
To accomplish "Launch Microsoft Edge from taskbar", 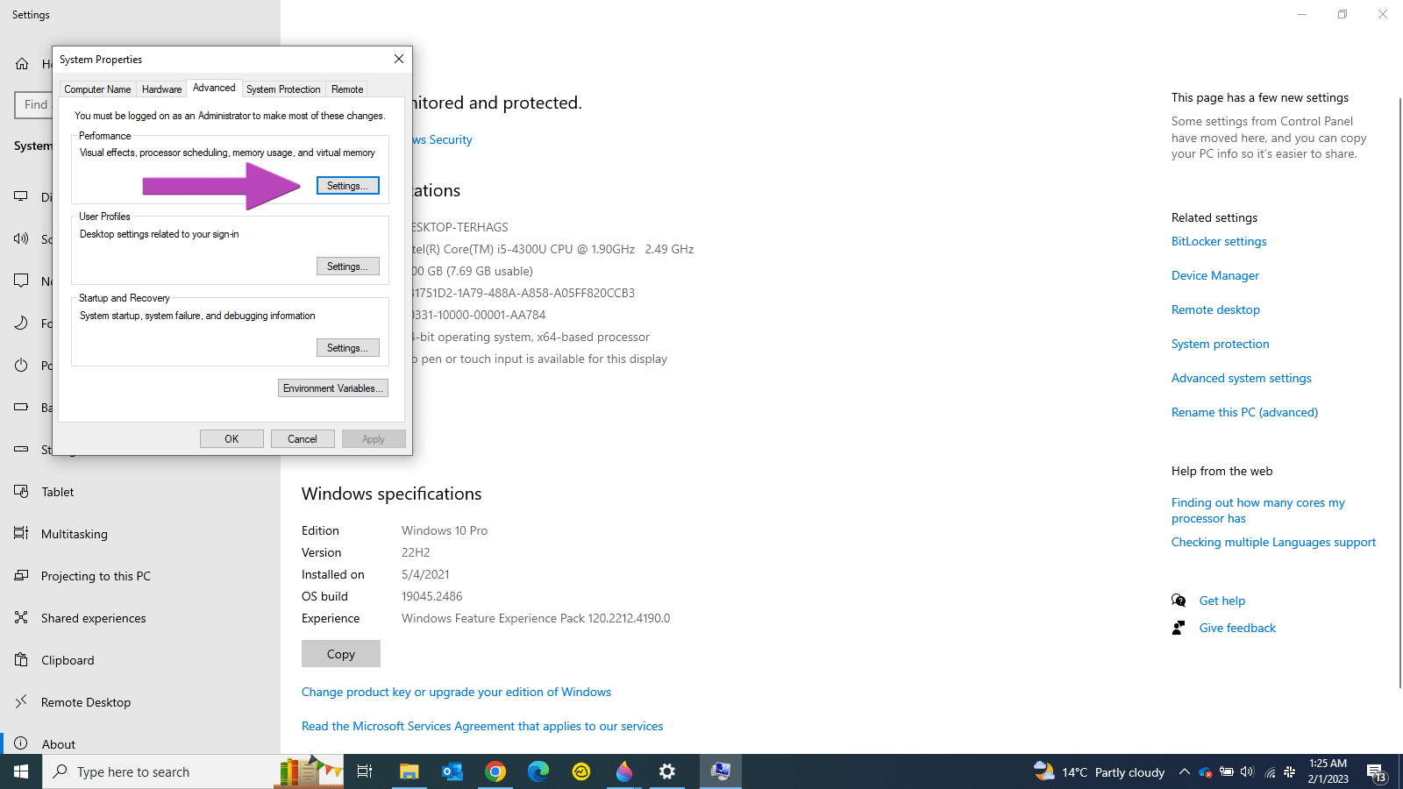I will pos(538,771).
